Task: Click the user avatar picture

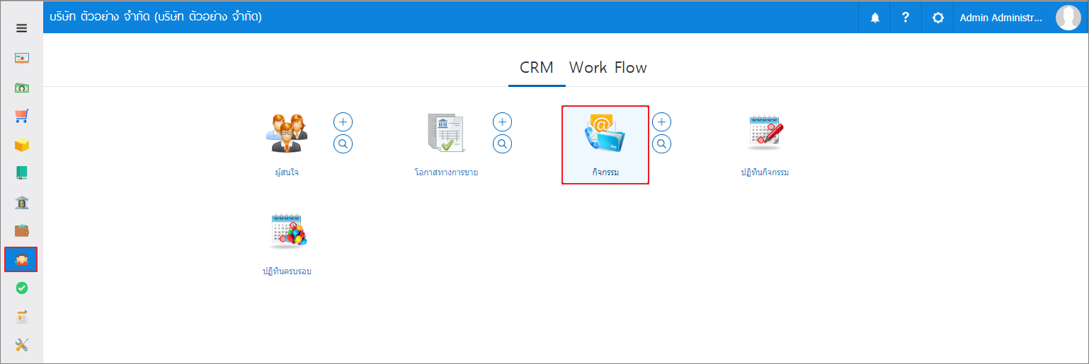Action: [1068, 17]
